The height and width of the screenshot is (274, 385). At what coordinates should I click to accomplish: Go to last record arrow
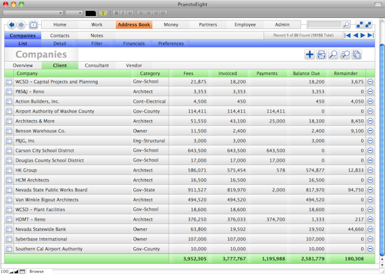click(370, 35)
